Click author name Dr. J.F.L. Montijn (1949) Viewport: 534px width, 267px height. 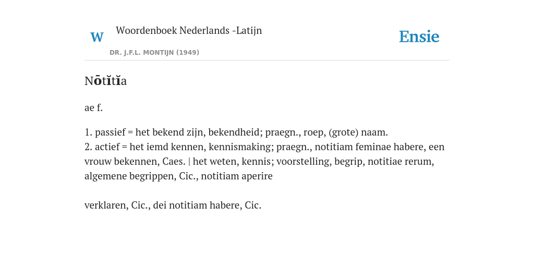coord(154,53)
